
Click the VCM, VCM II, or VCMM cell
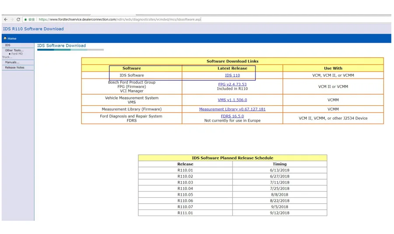[333, 75]
